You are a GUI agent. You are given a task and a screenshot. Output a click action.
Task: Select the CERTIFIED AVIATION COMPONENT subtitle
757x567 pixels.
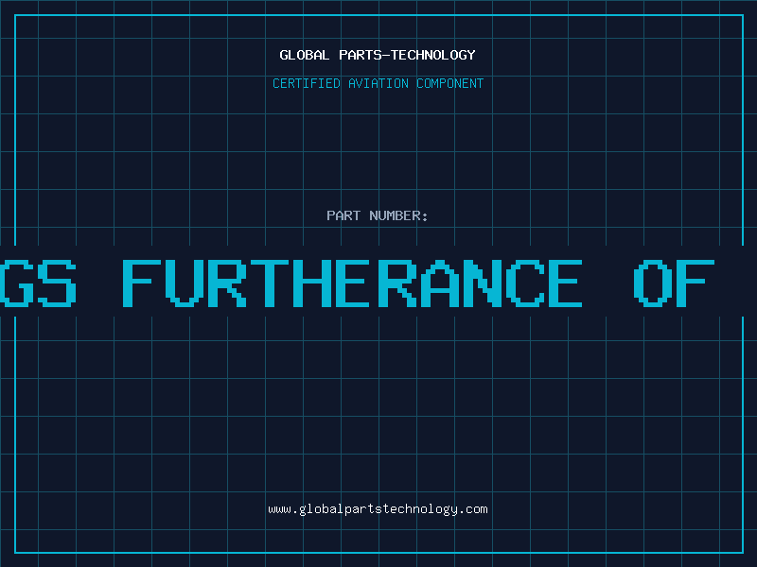pos(378,83)
